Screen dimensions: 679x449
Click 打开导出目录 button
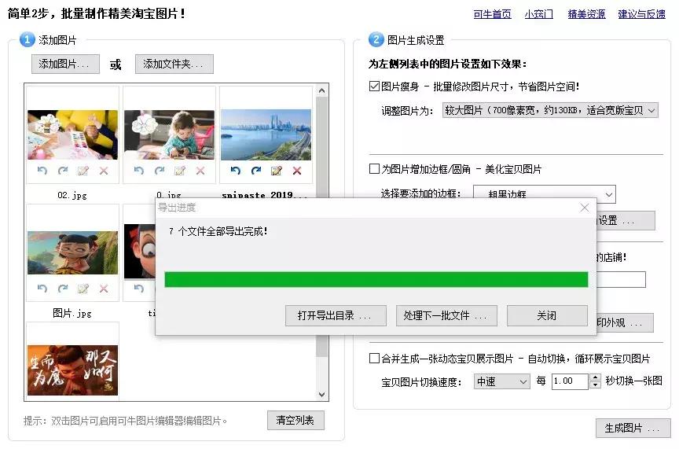coord(336,315)
